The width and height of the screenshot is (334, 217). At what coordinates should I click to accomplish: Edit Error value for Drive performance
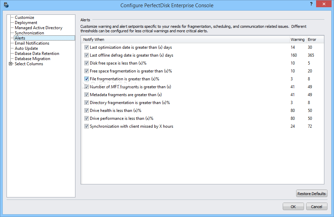point(310,118)
